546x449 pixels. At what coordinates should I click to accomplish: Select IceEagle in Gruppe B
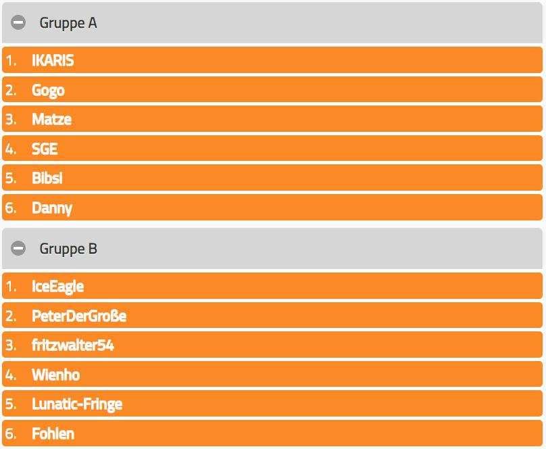pyautogui.click(x=57, y=287)
